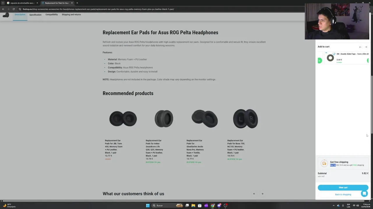Viewport: 373px width, 209px height.
Task: Close the Replacement Ear Pads browser tab
Action: tap(72, 3)
